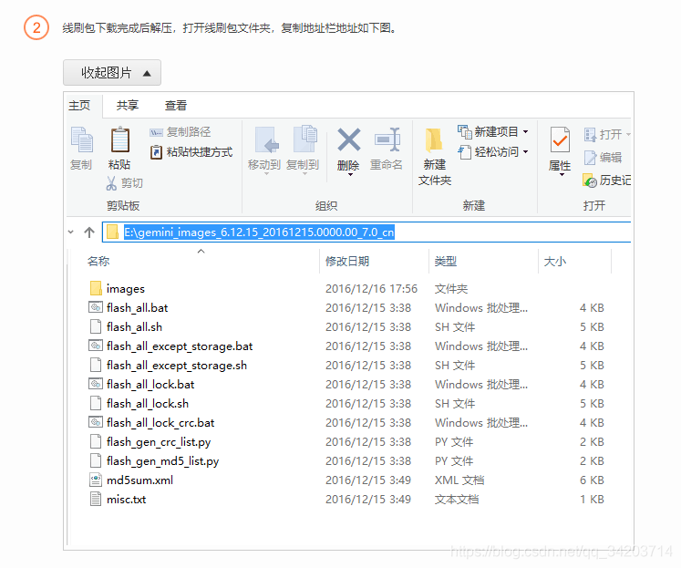Screen dimensions: 681x568
Task: Expand Copy to dropdown arrow
Action: [x=304, y=174]
